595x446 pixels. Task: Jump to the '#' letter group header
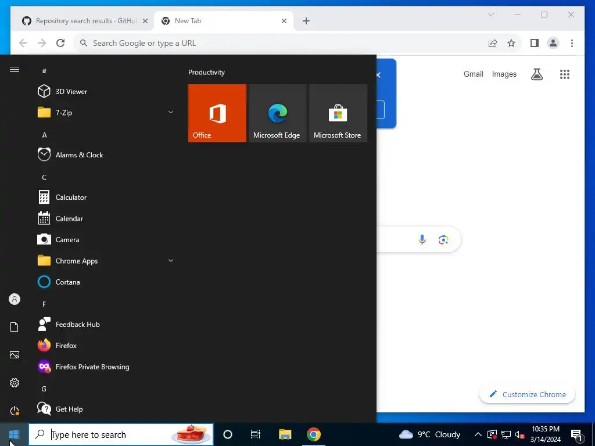[x=44, y=71]
